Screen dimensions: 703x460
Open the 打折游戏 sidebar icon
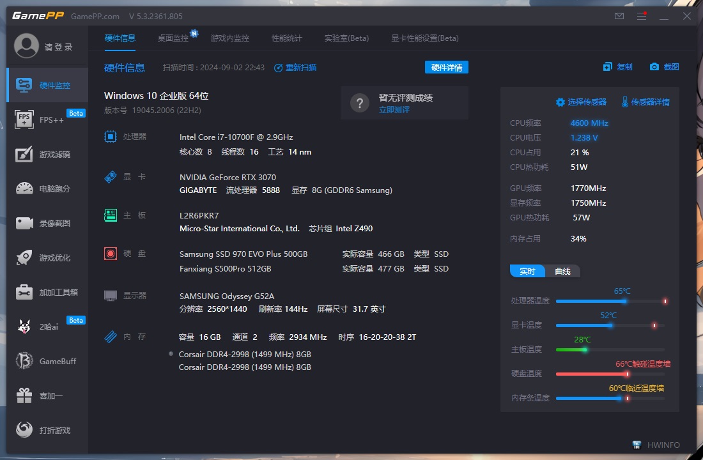coord(24,430)
